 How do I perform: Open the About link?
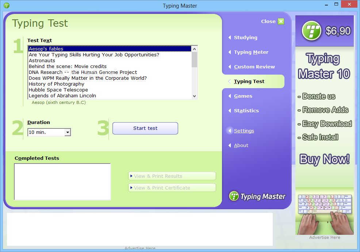(241, 145)
